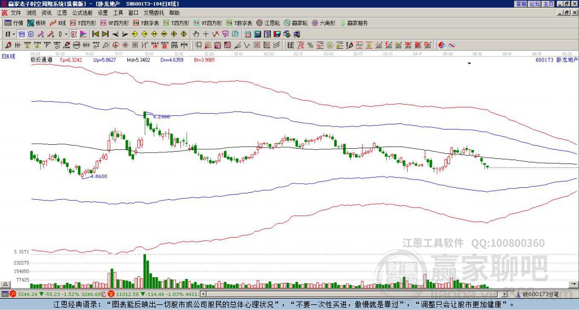Open the T四方形 tool
Viewport: 579px width, 310px height.
(x=176, y=23)
